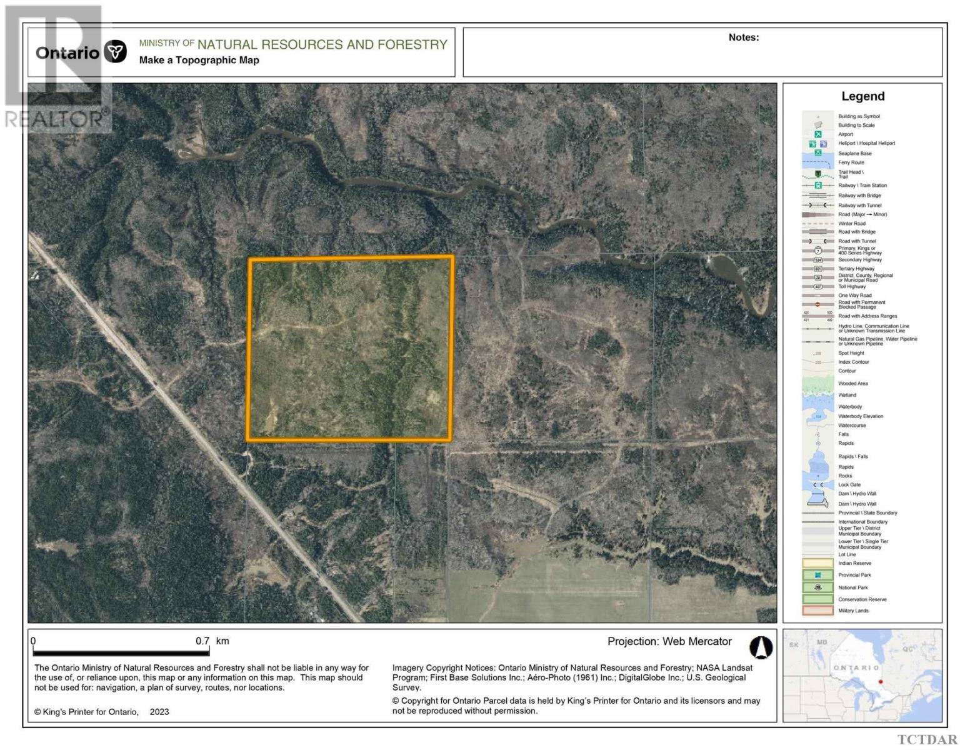
Task: Click the Seaplane Base legend icon
Action: pos(817,152)
